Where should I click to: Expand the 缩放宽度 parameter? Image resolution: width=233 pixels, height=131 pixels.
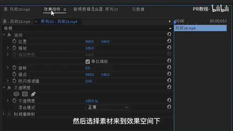[8, 54]
